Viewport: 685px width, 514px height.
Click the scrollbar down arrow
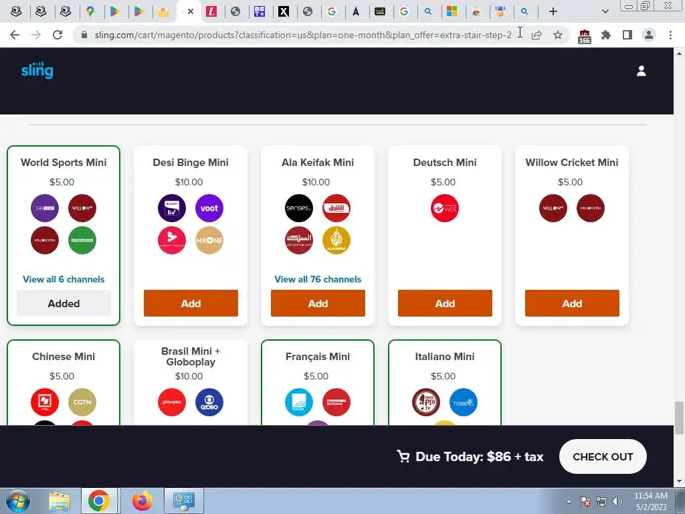click(x=679, y=481)
